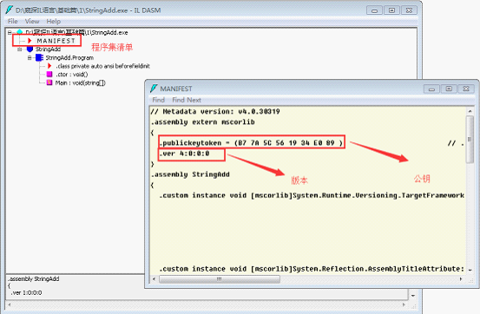Click the cyan diamond icon of StringAdd.exe root
Screen dimensions: 480x314
coord(20,32)
